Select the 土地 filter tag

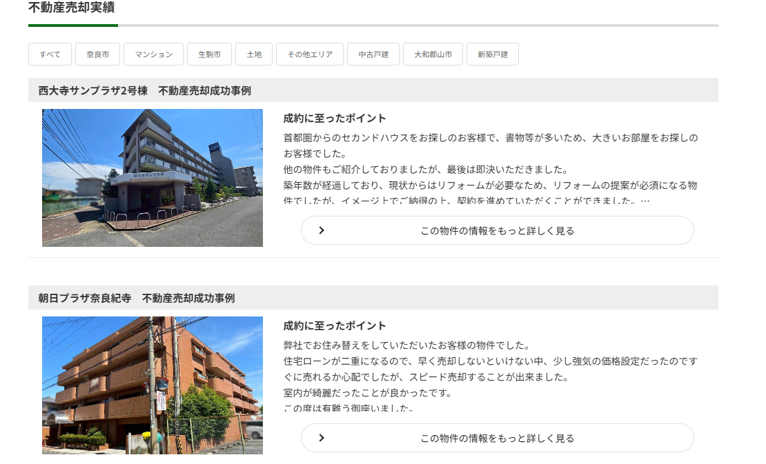pyautogui.click(x=254, y=54)
